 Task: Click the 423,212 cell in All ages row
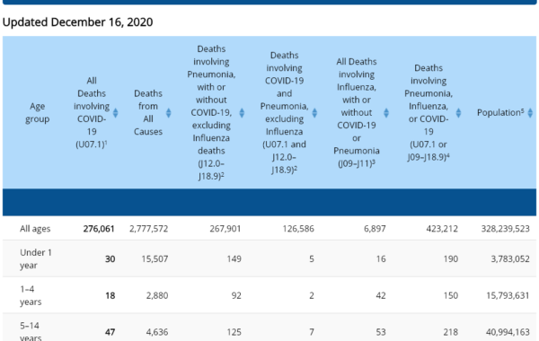pyautogui.click(x=442, y=229)
